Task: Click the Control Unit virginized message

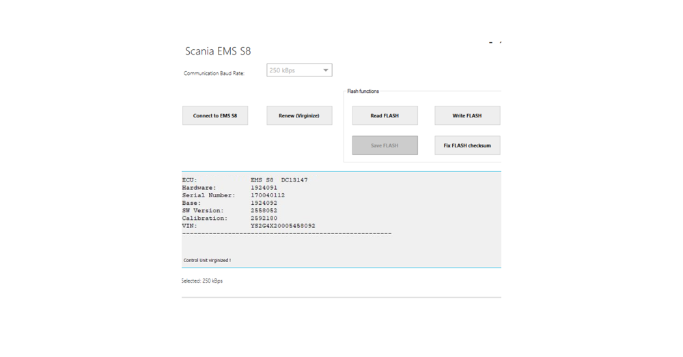Action: (207, 260)
